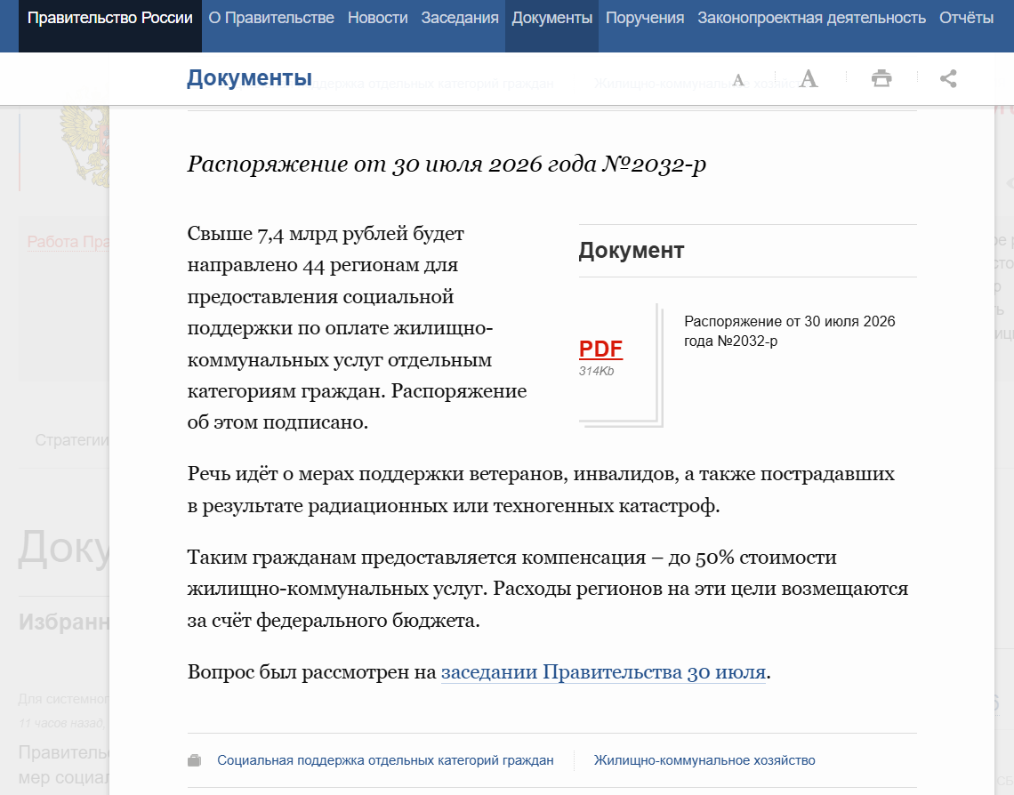The image size is (1014, 795).
Task: Open the О Правительстве menu item
Action: pyautogui.click(x=271, y=18)
